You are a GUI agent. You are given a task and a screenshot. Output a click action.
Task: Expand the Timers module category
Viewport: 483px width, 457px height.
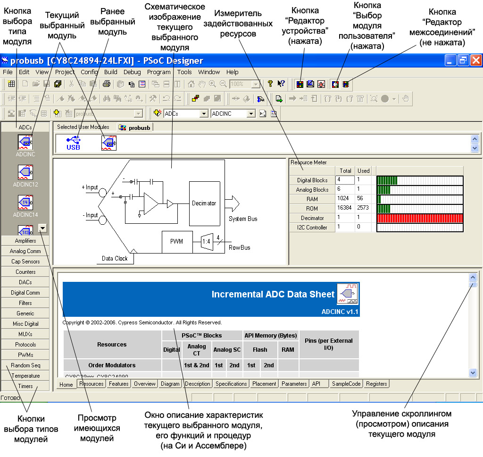[x=25, y=386]
